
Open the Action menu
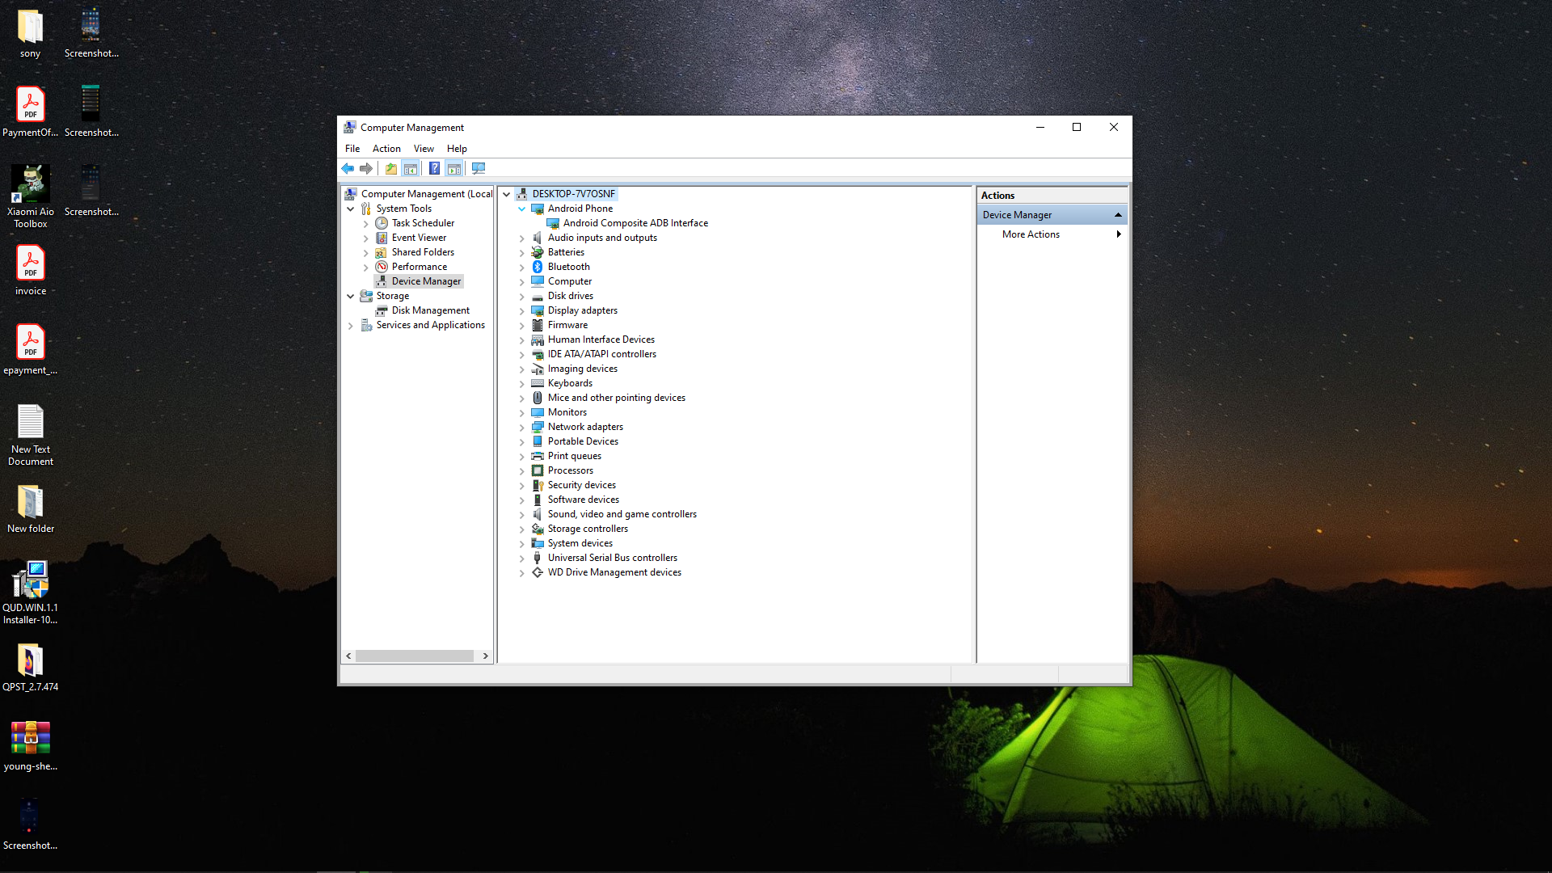click(x=386, y=149)
